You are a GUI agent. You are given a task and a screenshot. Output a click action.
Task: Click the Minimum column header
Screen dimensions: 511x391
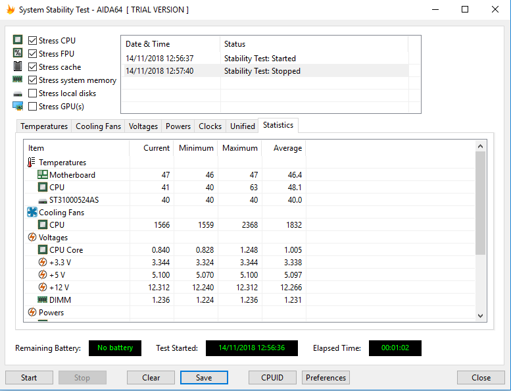click(196, 148)
